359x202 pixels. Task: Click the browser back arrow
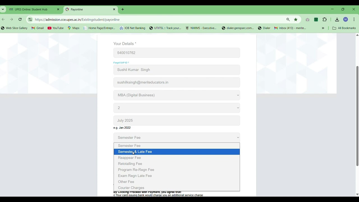tap(3, 19)
